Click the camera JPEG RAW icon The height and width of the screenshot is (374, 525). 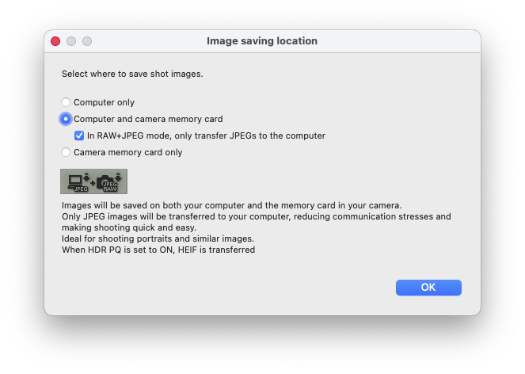tap(109, 181)
